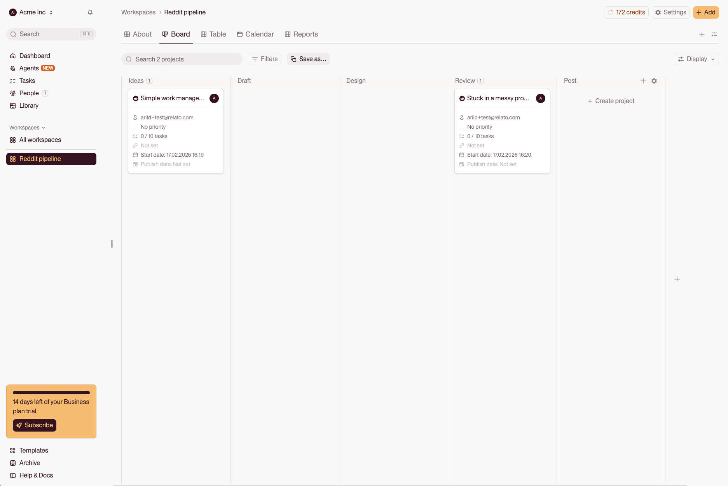Screen dimensions: 728x486
Task: Open Dashboard from the sidebar
Action: (x=35, y=56)
